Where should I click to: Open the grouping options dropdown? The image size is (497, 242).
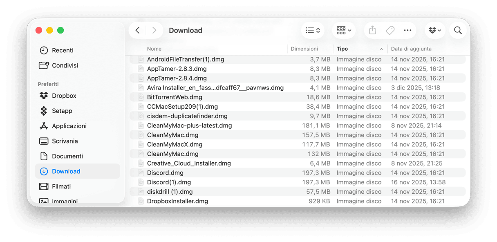click(344, 30)
